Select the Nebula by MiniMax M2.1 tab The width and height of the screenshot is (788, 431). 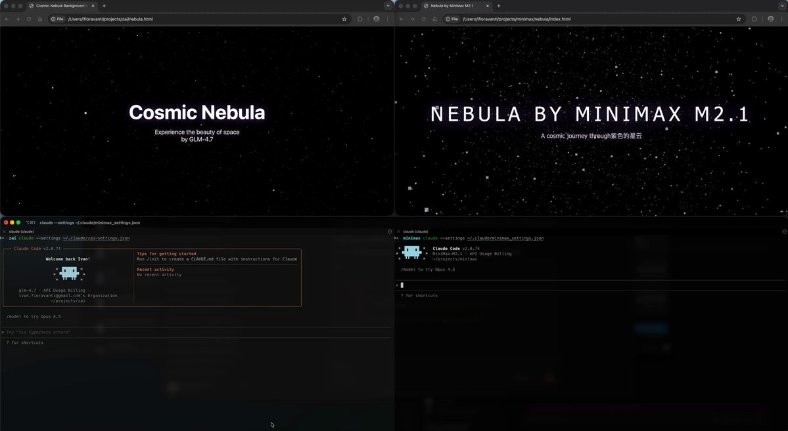pyautogui.click(x=457, y=6)
